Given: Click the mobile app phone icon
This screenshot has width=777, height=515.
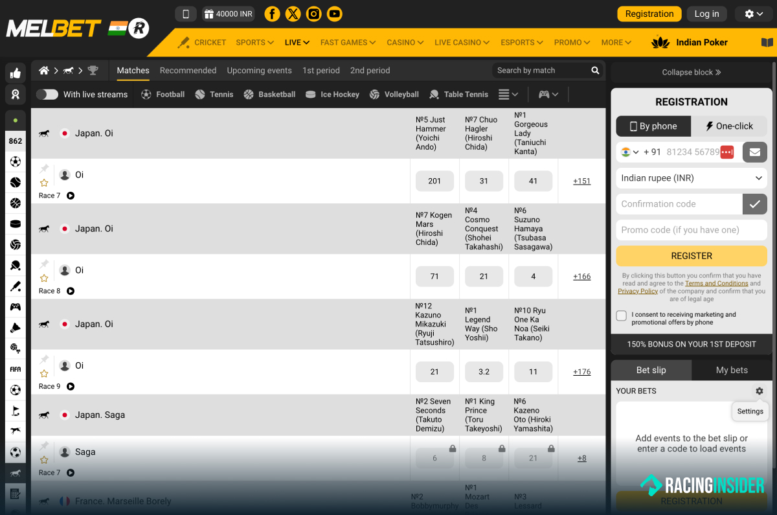Looking at the screenshot, I should pos(186,14).
